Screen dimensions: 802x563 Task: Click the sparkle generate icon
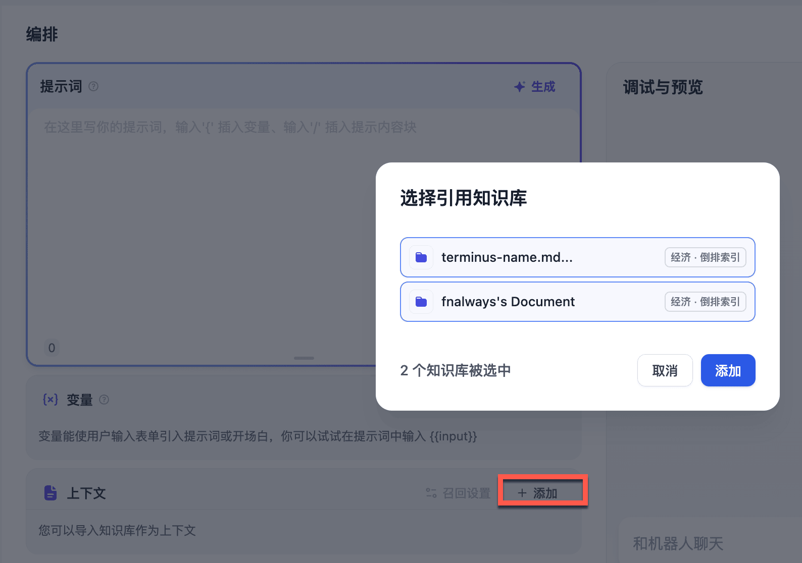click(x=519, y=87)
